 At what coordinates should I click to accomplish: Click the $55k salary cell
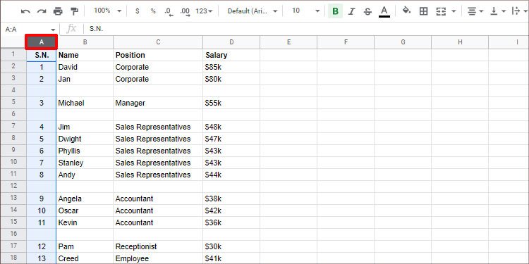pyautogui.click(x=231, y=103)
